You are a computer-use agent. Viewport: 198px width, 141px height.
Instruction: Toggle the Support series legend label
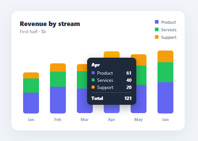pos(169,37)
